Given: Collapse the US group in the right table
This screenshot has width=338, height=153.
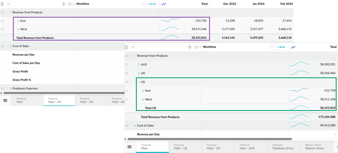Looking at the screenshot, I should [139, 82].
